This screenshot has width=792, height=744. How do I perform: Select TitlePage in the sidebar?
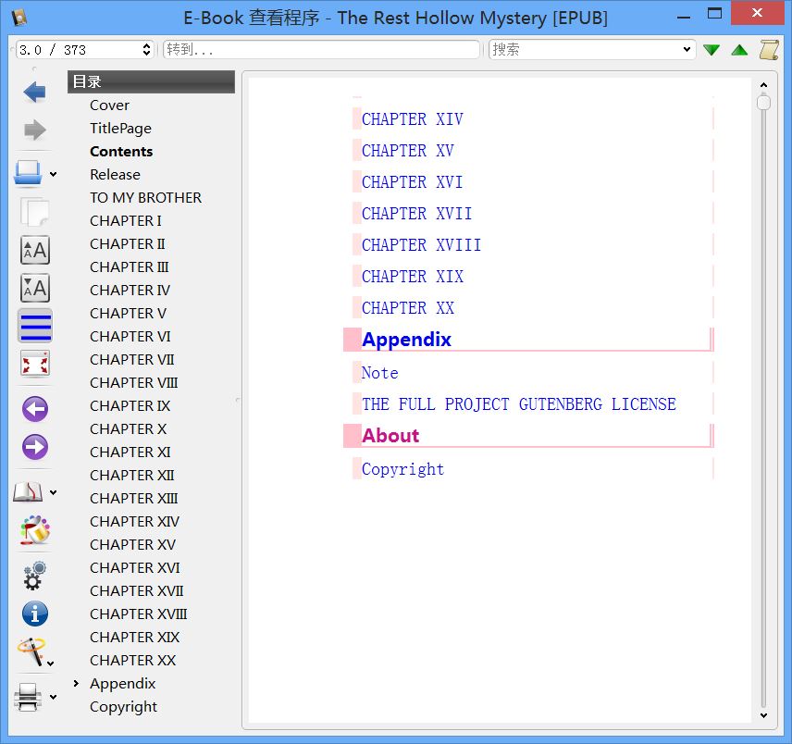(120, 129)
